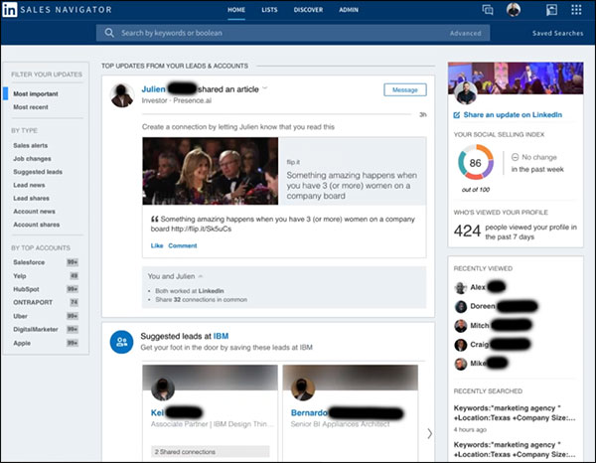Viewport: 596px width, 463px height.
Task: Open the messaging icon in header
Action: pos(488,10)
